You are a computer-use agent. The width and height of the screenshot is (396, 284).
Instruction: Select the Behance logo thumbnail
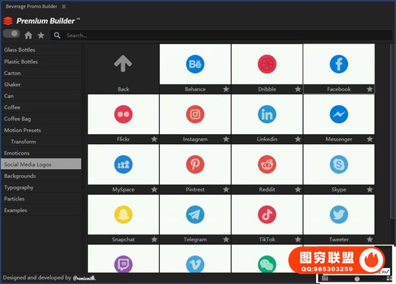195,64
